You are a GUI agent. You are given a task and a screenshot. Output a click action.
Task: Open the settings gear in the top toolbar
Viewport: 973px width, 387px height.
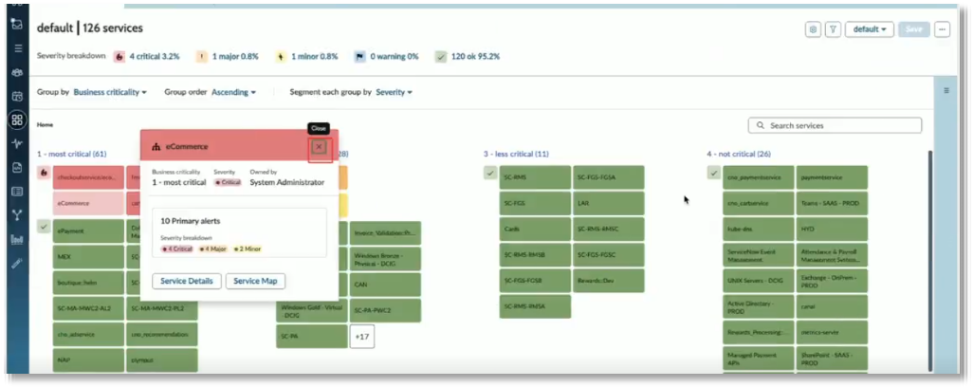pyautogui.click(x=813, y=29)
